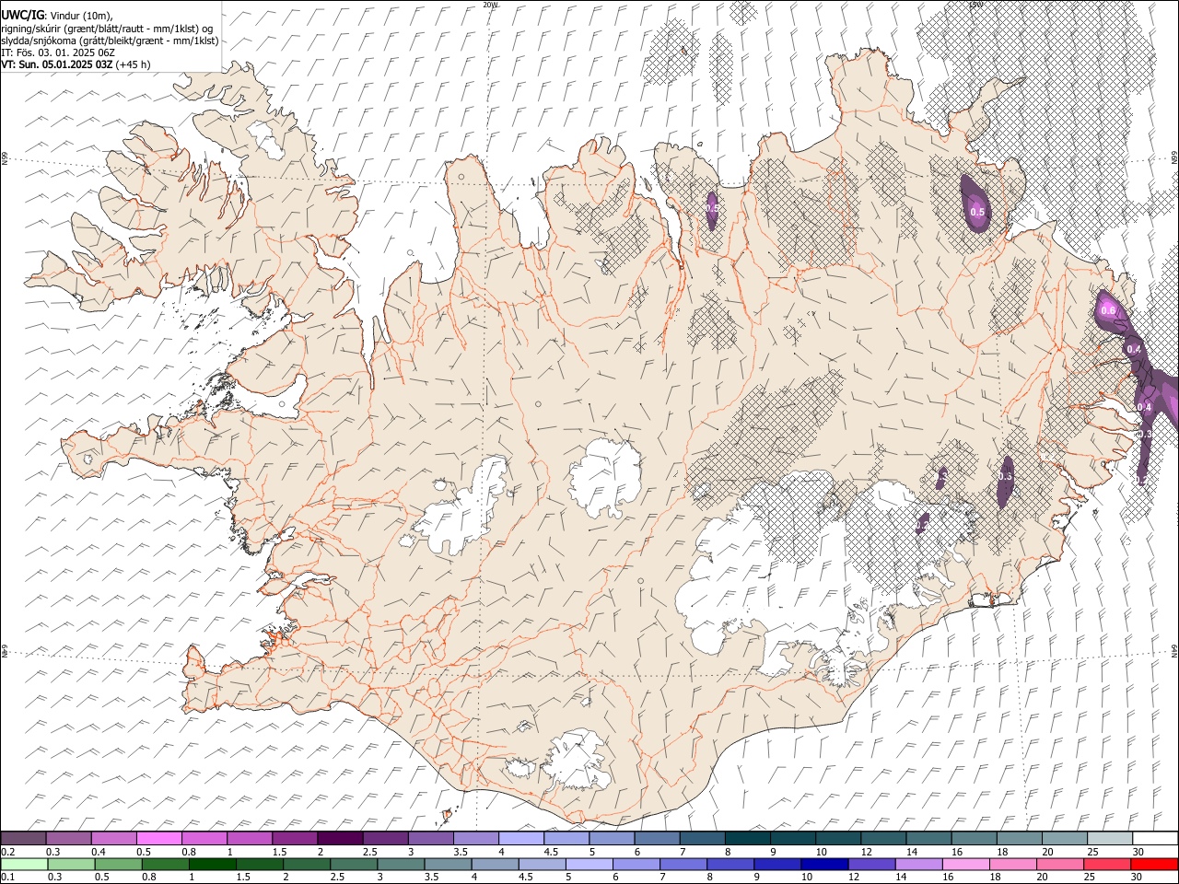
Task: Click the '(+45 h)' forecast offset text
Action: (x=133, y=64)
